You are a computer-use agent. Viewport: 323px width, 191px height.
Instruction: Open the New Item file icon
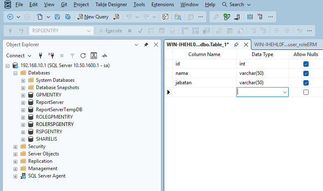pos(40,17)
